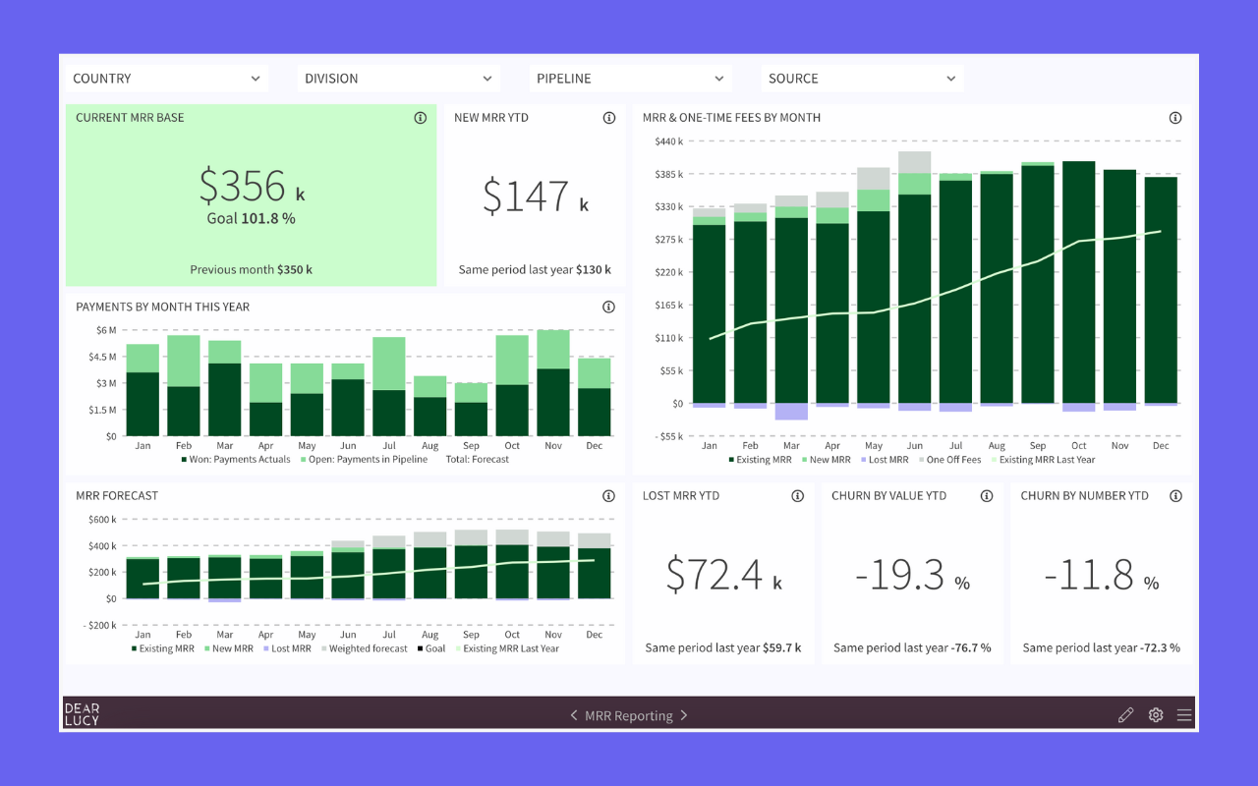Click the New MRR YTD info icon
The width and height of the screenshot is (1258, 786).
608,117
